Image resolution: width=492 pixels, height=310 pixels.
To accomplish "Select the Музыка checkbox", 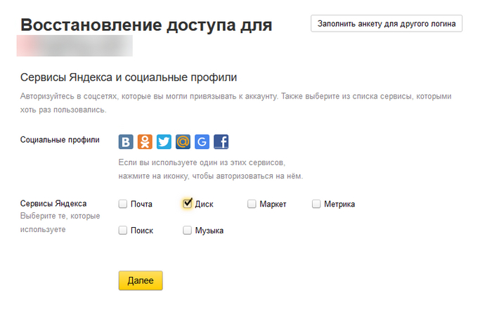I will (x=188, y=231).
